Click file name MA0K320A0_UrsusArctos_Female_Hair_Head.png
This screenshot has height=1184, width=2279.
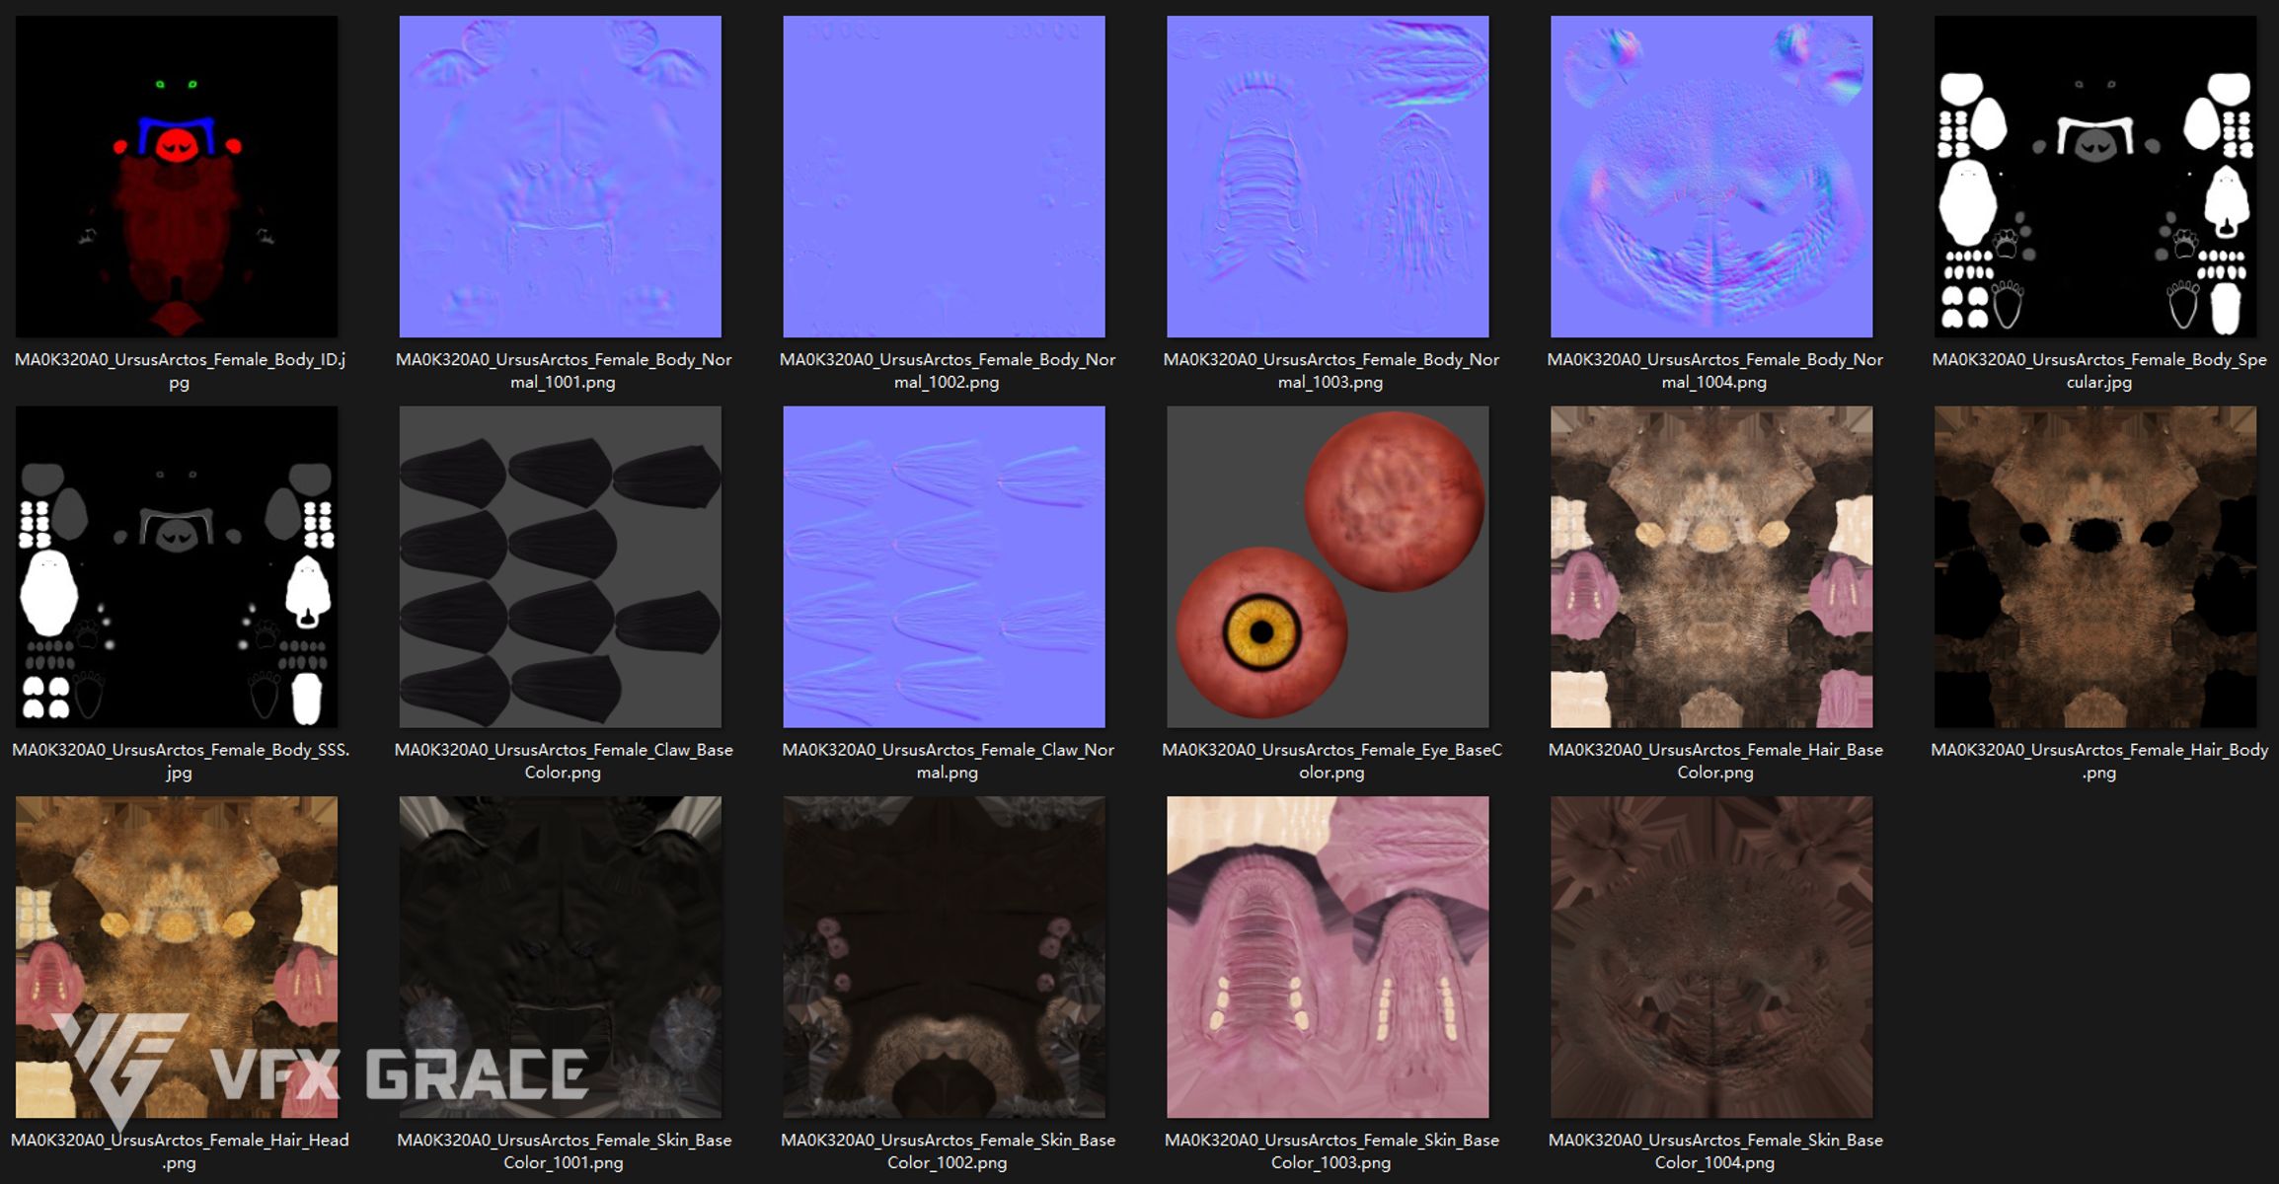[180, 1150]
